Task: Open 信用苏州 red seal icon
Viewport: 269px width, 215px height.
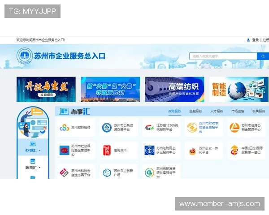Action: 107,150
